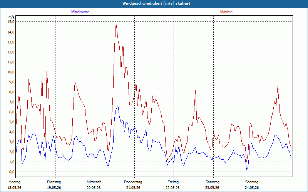Click the Freitag day label
The height and width of the screenshot is (192, 308).
click(x=173, y=182)
